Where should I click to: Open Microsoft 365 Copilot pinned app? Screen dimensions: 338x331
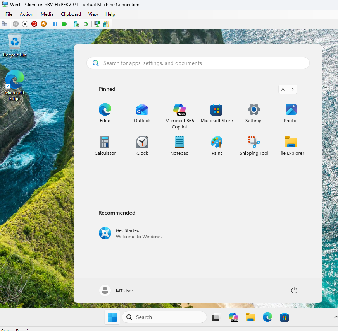tap(179, 116)
